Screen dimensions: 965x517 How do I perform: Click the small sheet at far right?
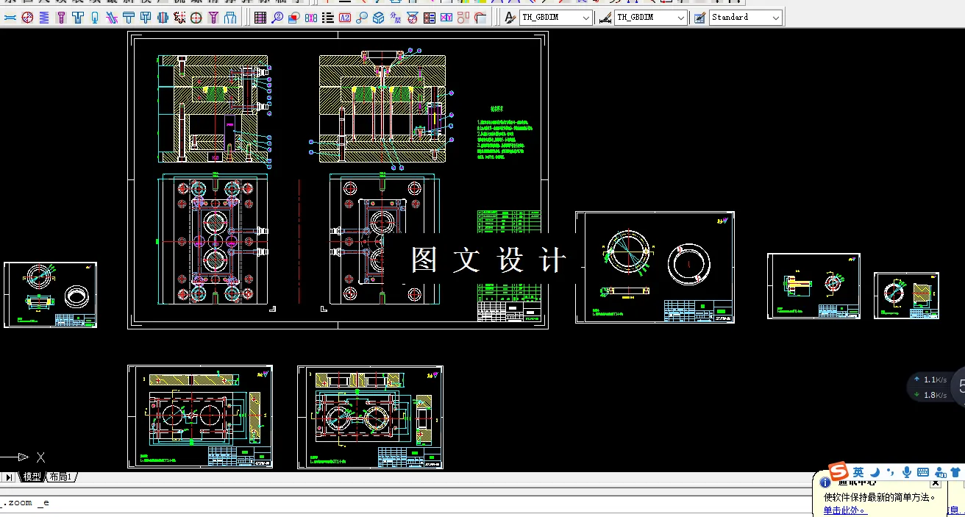907,296
